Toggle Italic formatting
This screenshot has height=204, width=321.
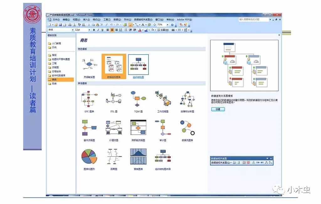coord(98,30)
